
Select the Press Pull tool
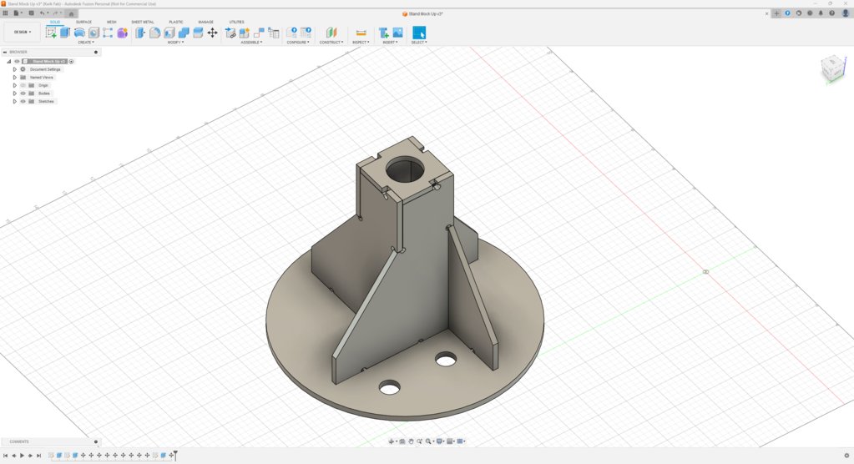[x=140, y=33]
